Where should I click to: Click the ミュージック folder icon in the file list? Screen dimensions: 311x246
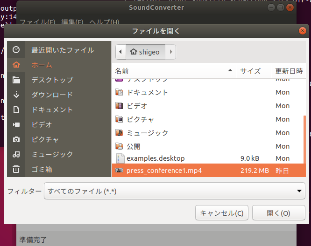point(119,133)
